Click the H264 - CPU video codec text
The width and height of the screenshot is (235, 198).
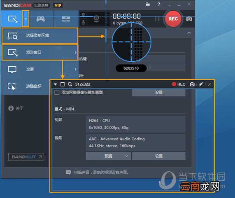pos(99,121)
